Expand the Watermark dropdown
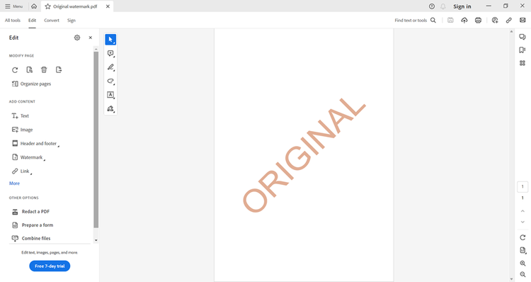 point(28,157)
